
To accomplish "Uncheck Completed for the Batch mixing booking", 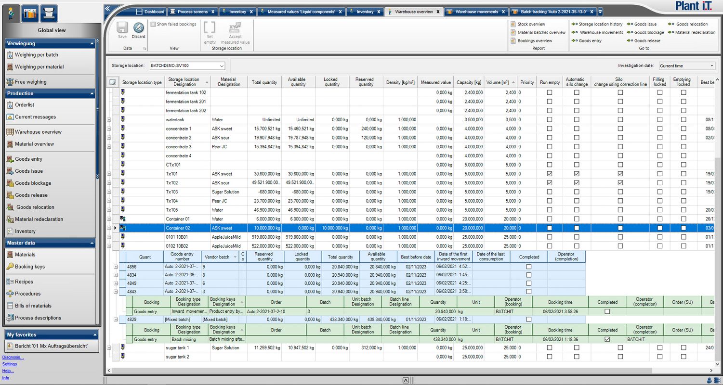I will [x=607, y=339].
